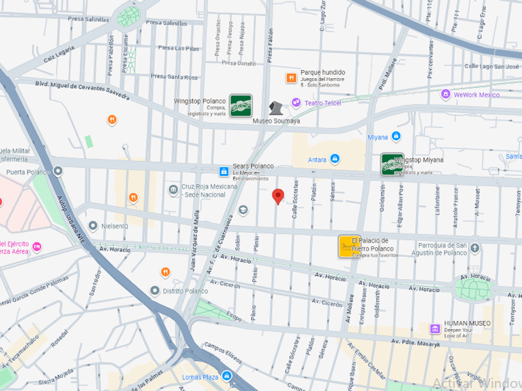Click the Teatro Telcel purple theater icon
Image resolution: width=522 pixels, height=391 pixels.
click(x=296, y=102)
